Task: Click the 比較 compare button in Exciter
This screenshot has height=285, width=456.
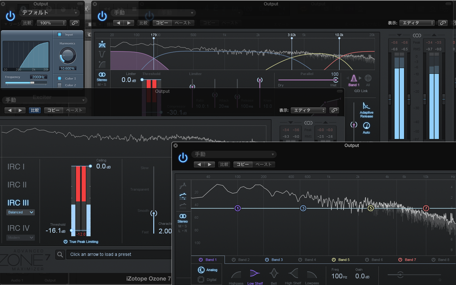Action: [x=27, y=23]
